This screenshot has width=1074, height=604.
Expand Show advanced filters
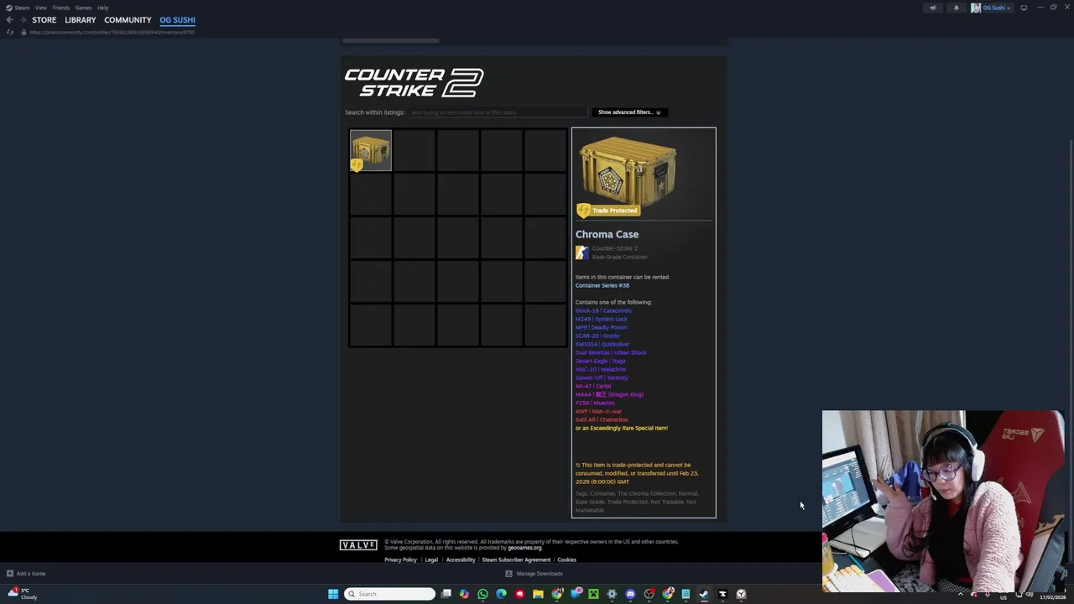[x=629, y=112]
